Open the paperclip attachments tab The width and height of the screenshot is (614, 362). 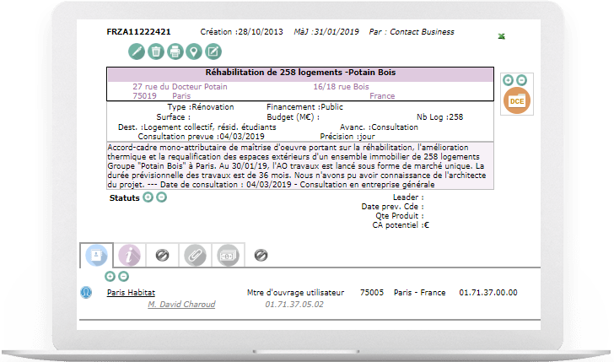pyautogui.click(x=195, y=254)
